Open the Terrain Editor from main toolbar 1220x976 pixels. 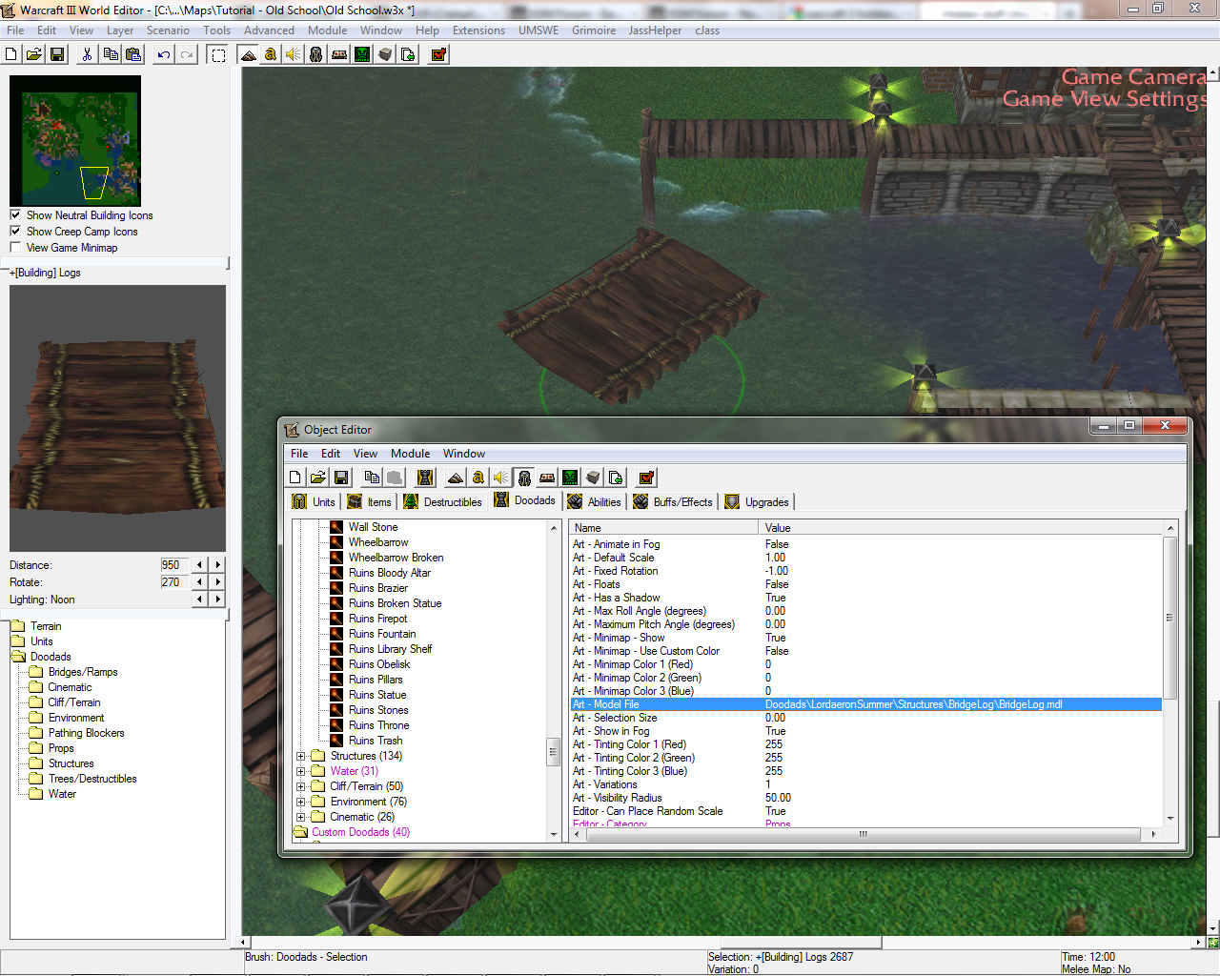tap(248, 54)
